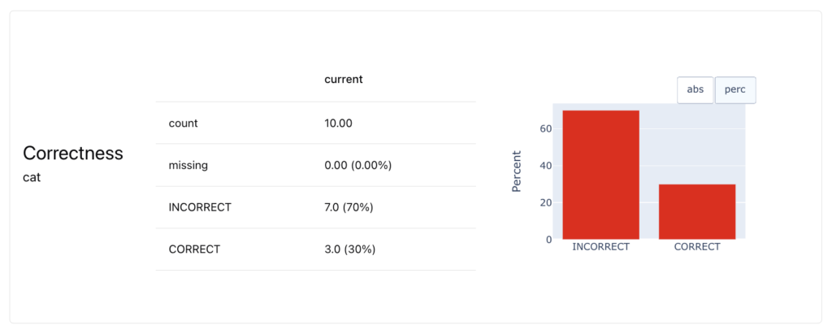Image resolution: width=832 pixels, height=334 pixels.
Task: Click the value 3.0 (30%)
Action: coord(349,249)
